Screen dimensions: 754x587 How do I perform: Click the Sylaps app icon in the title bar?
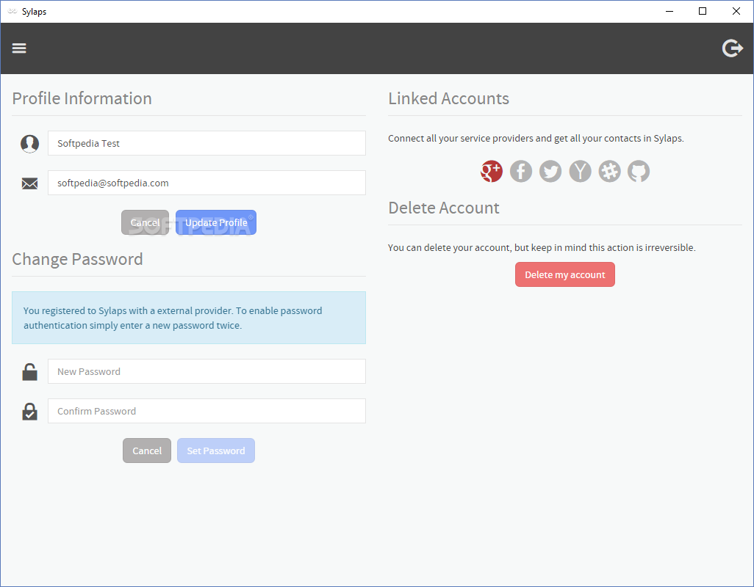coord(12,11)
